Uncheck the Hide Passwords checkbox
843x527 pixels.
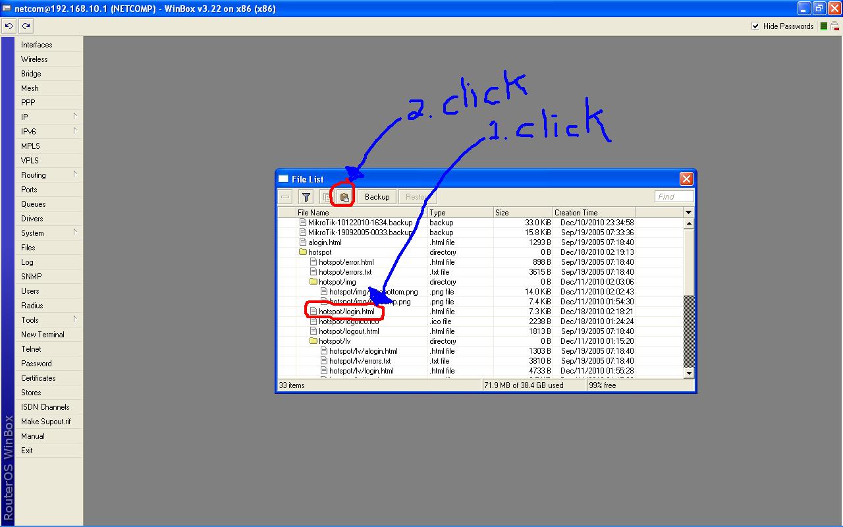(755, 26)
